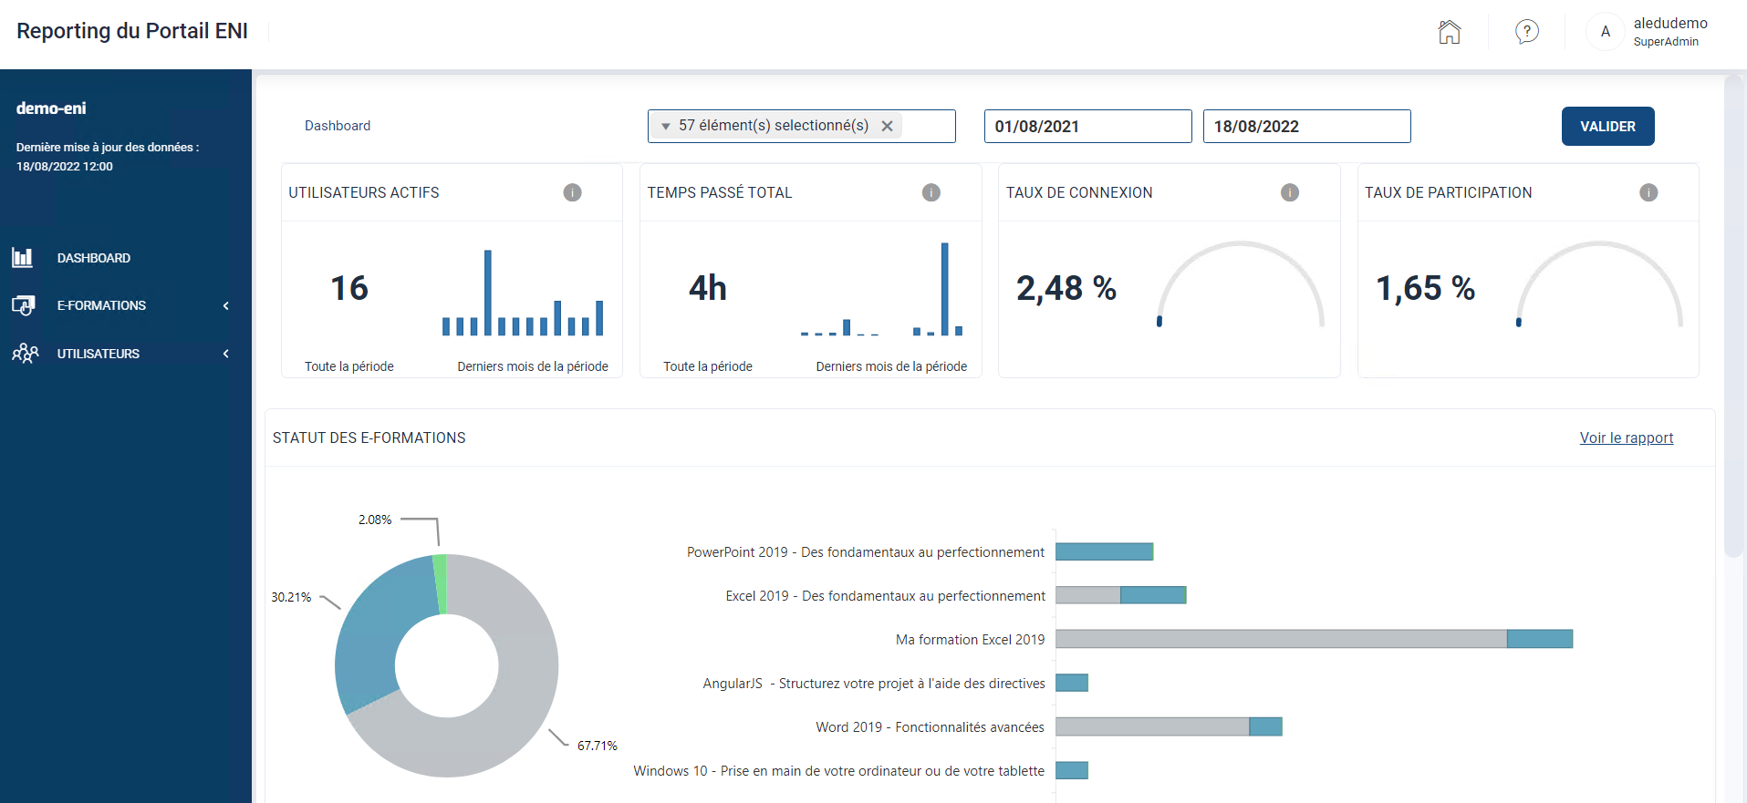
Task: Show info for Taux de Connexion card
Action: click(1289, 192)
